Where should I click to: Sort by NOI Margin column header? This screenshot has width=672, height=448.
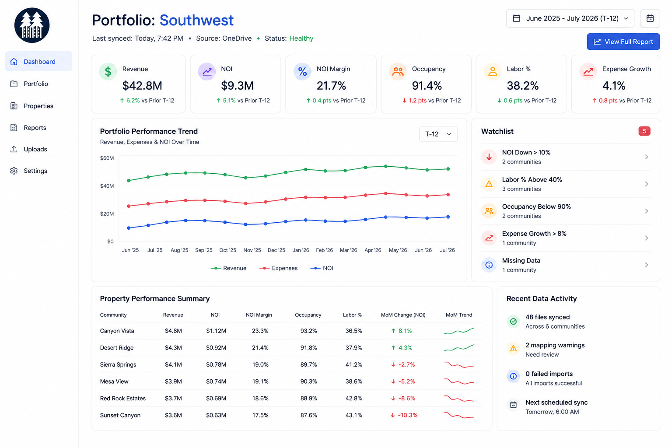pos(259,315)
